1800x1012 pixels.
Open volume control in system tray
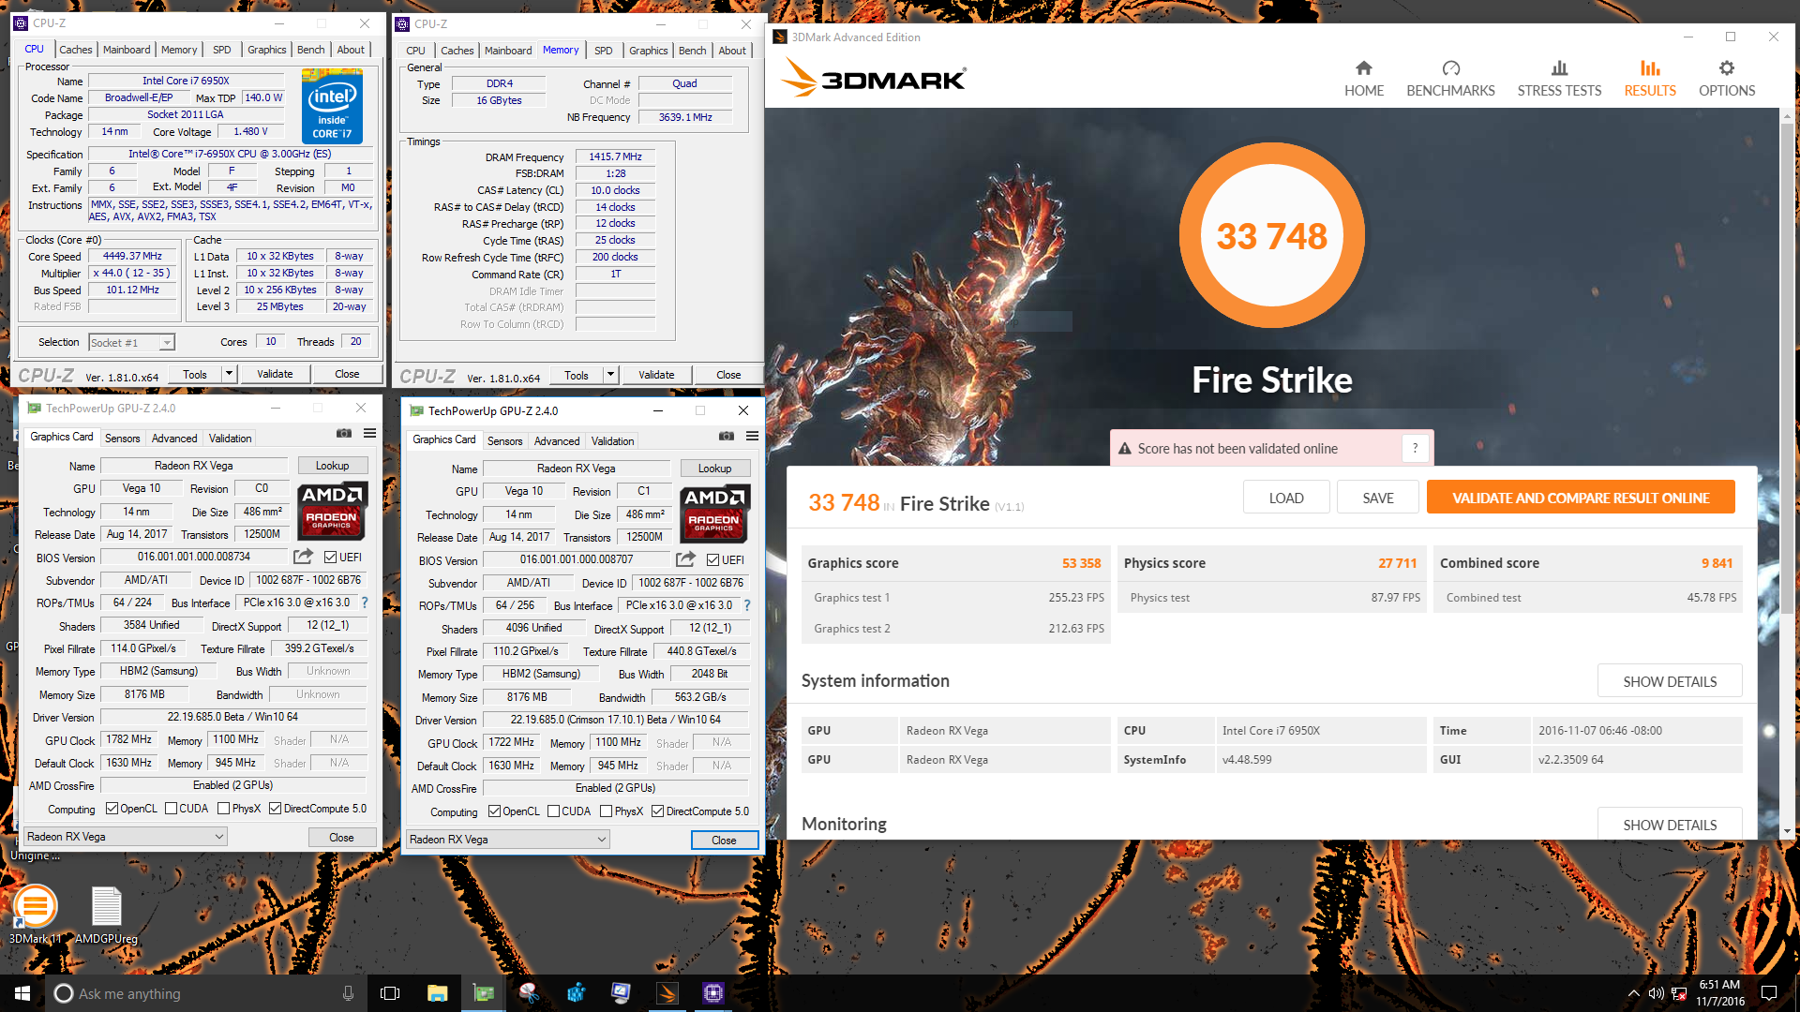1657,993
